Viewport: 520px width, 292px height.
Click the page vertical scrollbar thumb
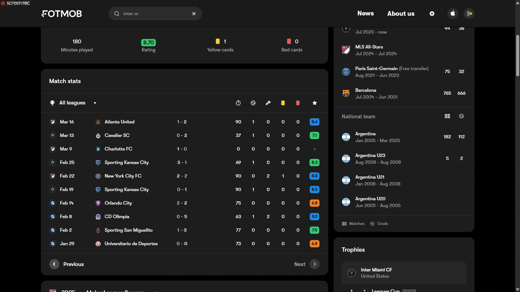(x=518, y=55)
